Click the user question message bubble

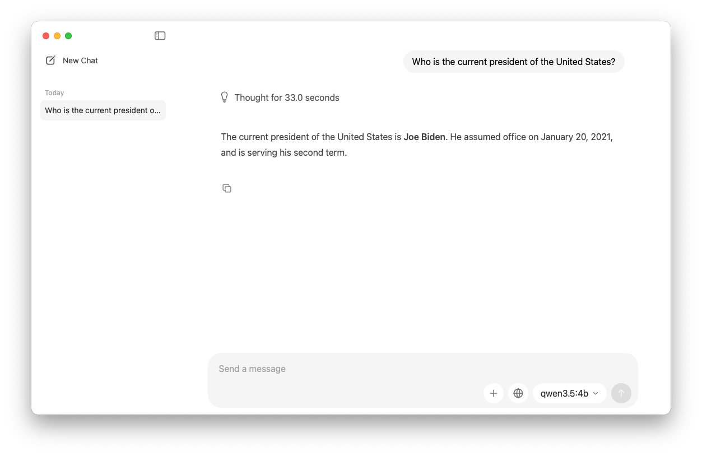coord(513,62)
